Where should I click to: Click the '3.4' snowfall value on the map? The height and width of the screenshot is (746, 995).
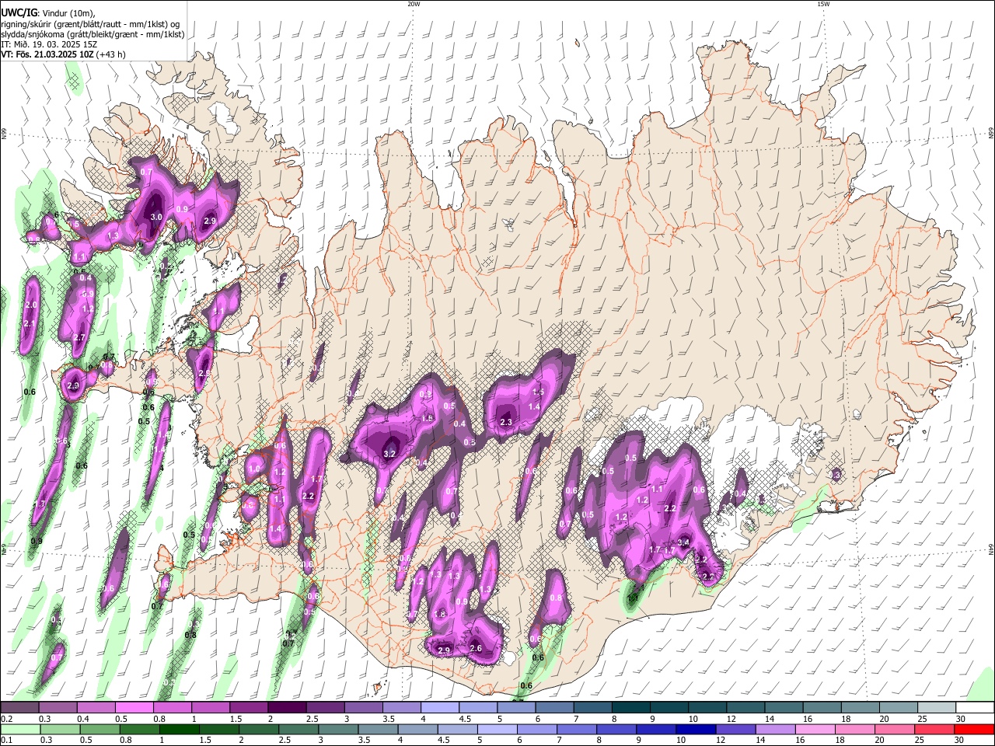click(x=684, y=542)
